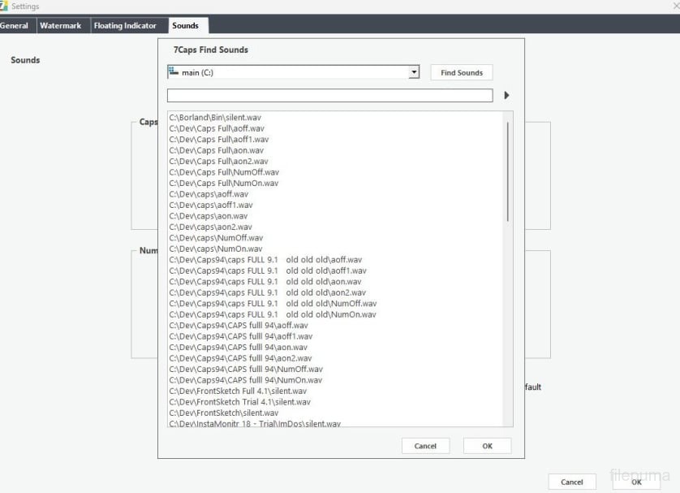Select C:\Dev\FrontSketch Trial 4.1\silent.wav item

[239, 402]
